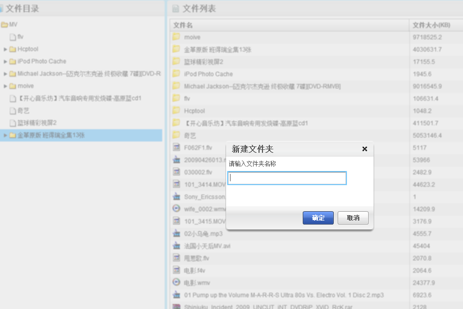Cancel the dialog with the 取消 button

pos(353,218)
